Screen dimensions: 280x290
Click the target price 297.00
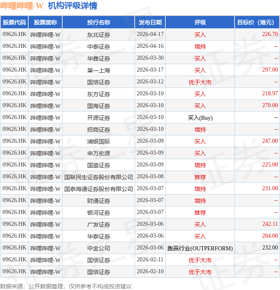click(x=270, y=70)
